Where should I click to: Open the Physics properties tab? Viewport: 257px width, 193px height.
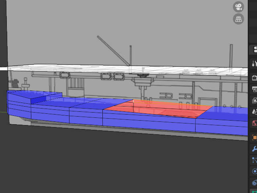coord(254,171)
